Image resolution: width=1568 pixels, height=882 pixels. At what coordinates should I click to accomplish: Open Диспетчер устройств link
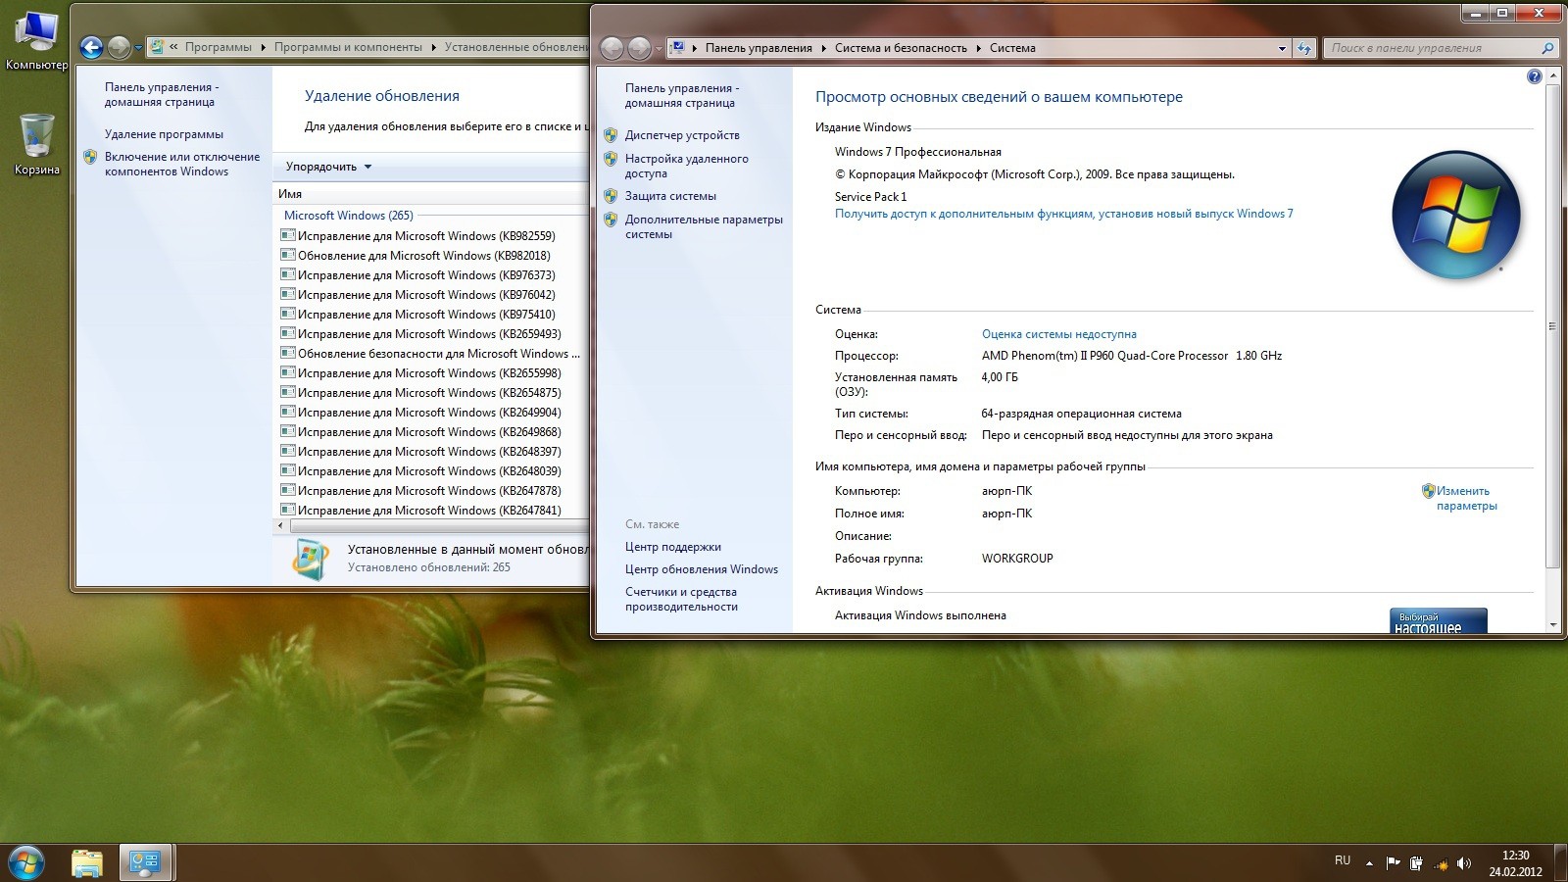(682, 135)
